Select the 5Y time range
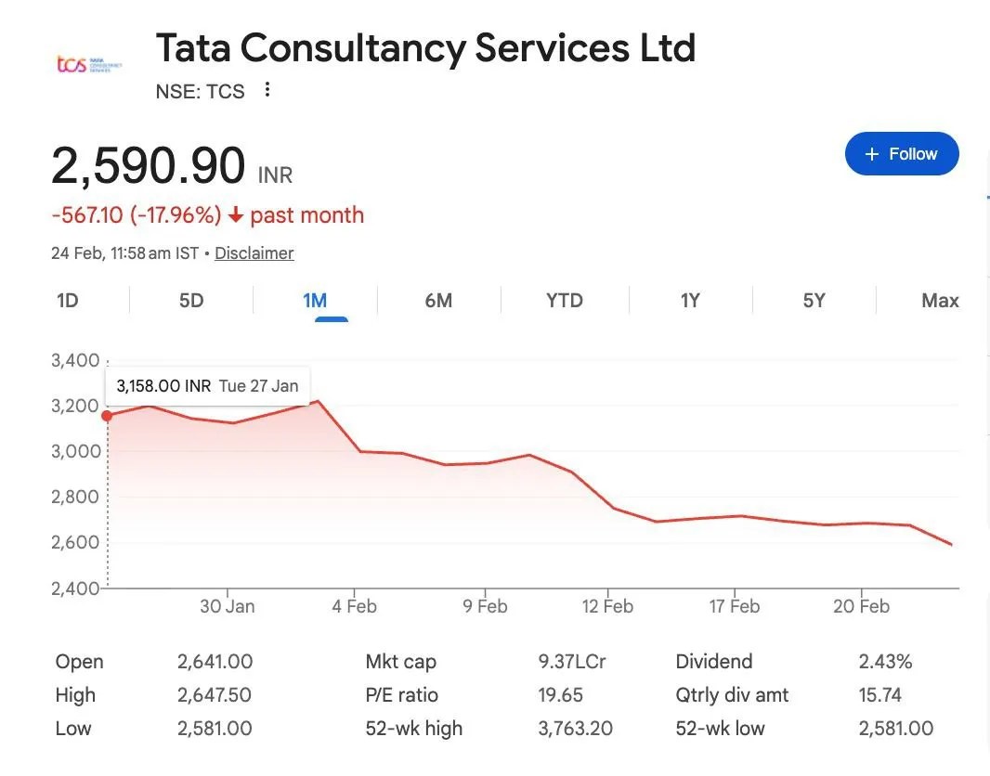Screen dimensions: 990x776 (x=814, y=300)
